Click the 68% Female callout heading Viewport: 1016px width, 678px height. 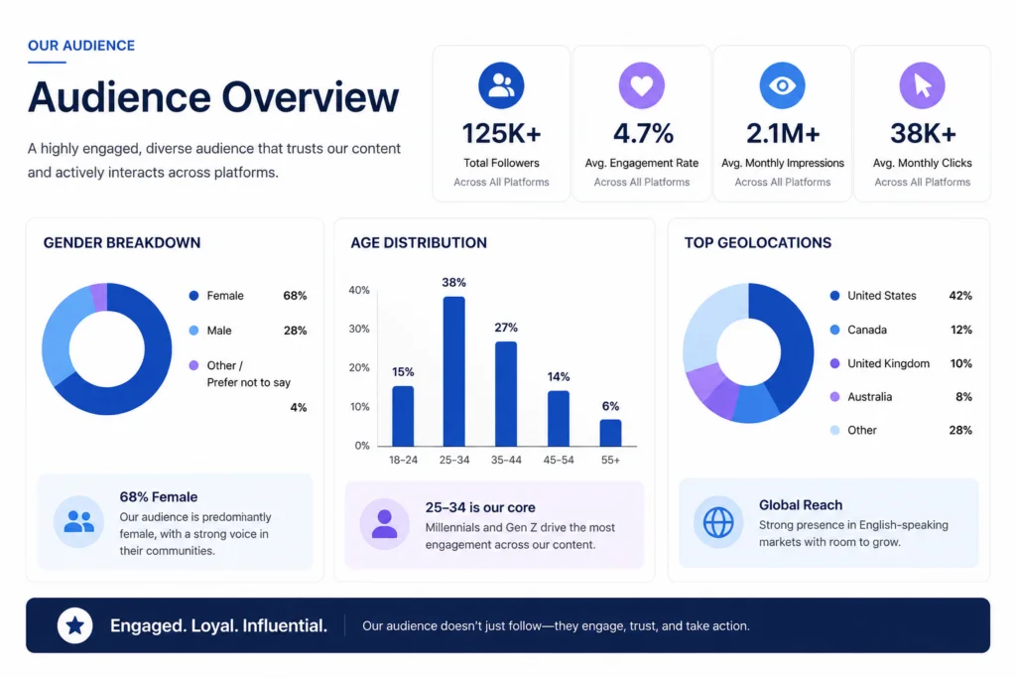click(x=158, y=497)
